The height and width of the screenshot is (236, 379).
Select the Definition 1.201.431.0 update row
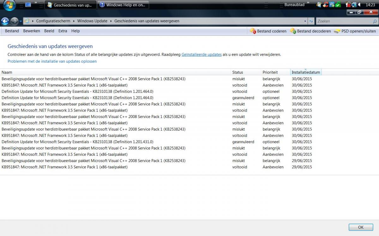pos(77,142)
